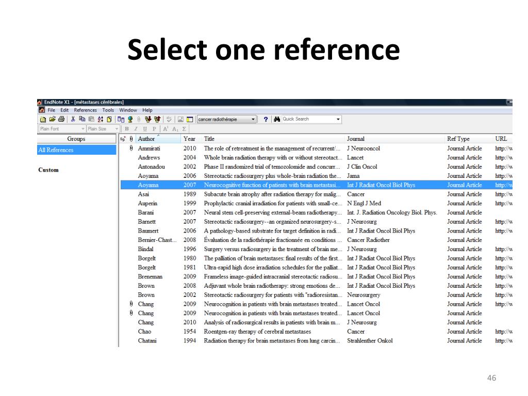Sort by the Title column header

273,139
